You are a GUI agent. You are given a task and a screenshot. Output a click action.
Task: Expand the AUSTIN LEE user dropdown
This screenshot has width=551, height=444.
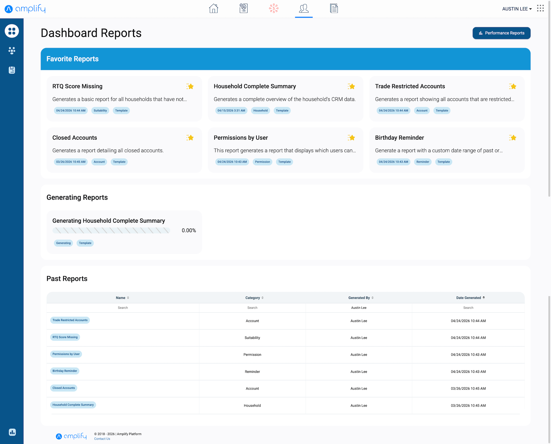(x=517, y=9)
